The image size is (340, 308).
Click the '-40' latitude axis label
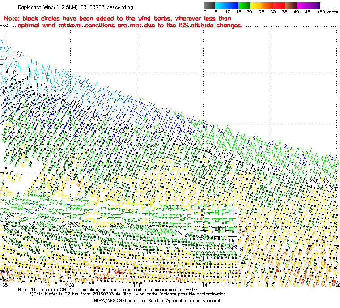click(x=4, y=26)
